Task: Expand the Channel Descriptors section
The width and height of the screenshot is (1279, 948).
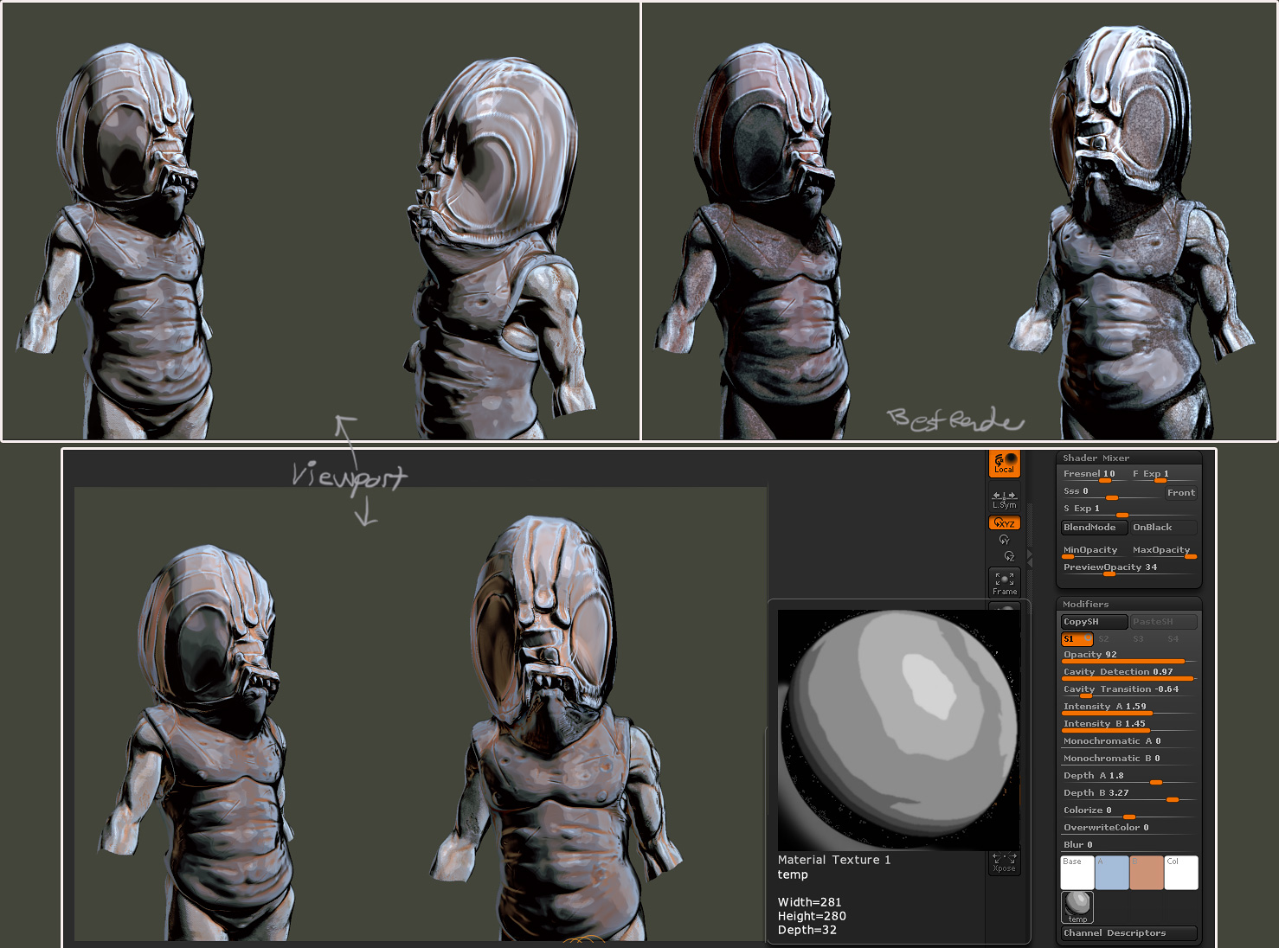Action: coord(1128,933)
